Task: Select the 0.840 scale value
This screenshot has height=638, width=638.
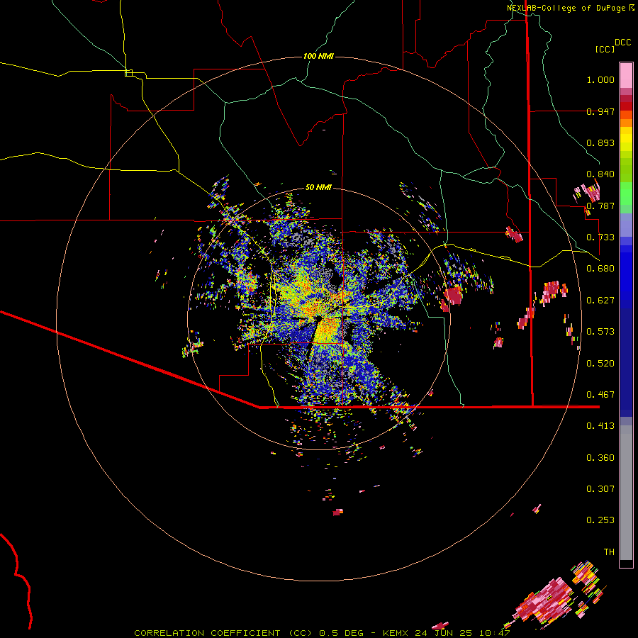Action: click(x=600, y=174)
